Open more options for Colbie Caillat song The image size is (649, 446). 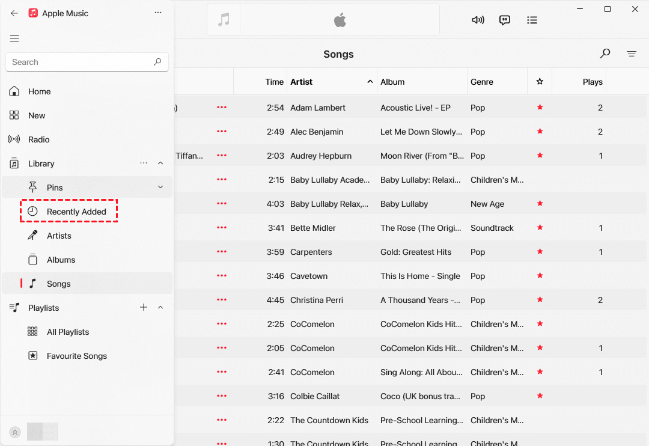point(222,396)
